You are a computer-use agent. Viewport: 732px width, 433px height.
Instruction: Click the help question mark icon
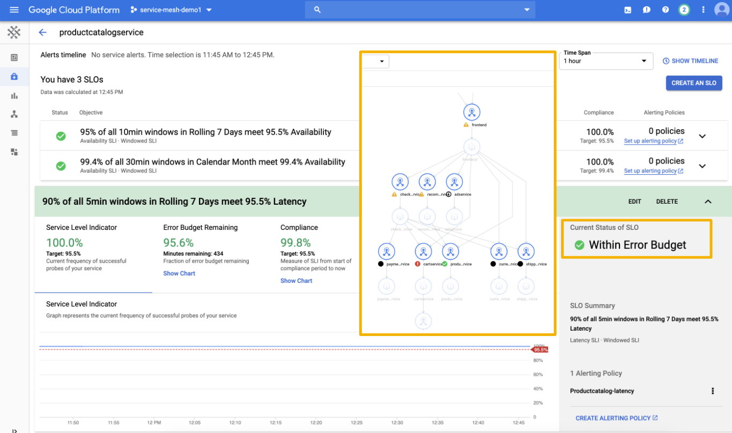click(x=666, y=10)
